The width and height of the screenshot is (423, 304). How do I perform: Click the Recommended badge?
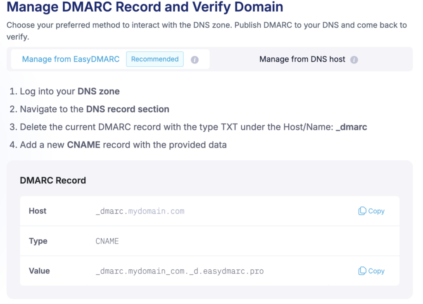(x=154, y=59)
